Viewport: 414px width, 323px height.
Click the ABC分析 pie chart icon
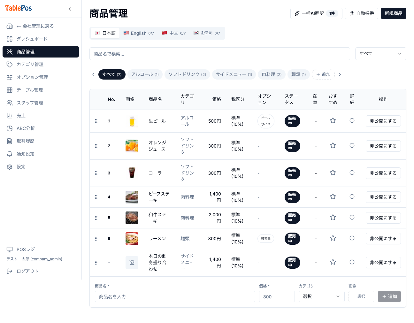click(10, 128)
